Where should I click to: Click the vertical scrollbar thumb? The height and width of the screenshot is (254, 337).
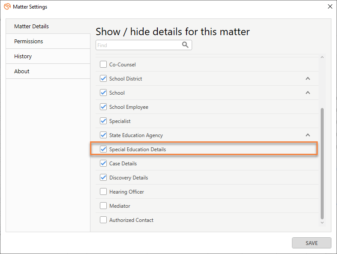pos(322,164)
